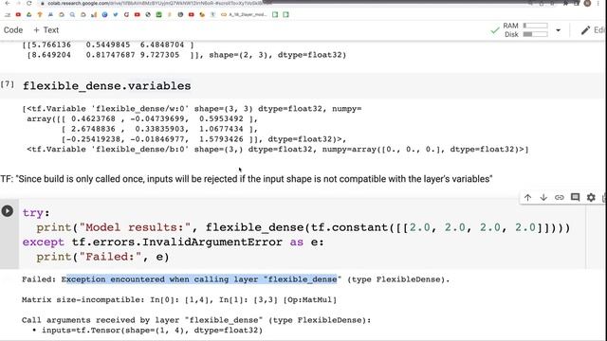Move the selected cell up
The image size is (607, 341).
tap(527, 198)
